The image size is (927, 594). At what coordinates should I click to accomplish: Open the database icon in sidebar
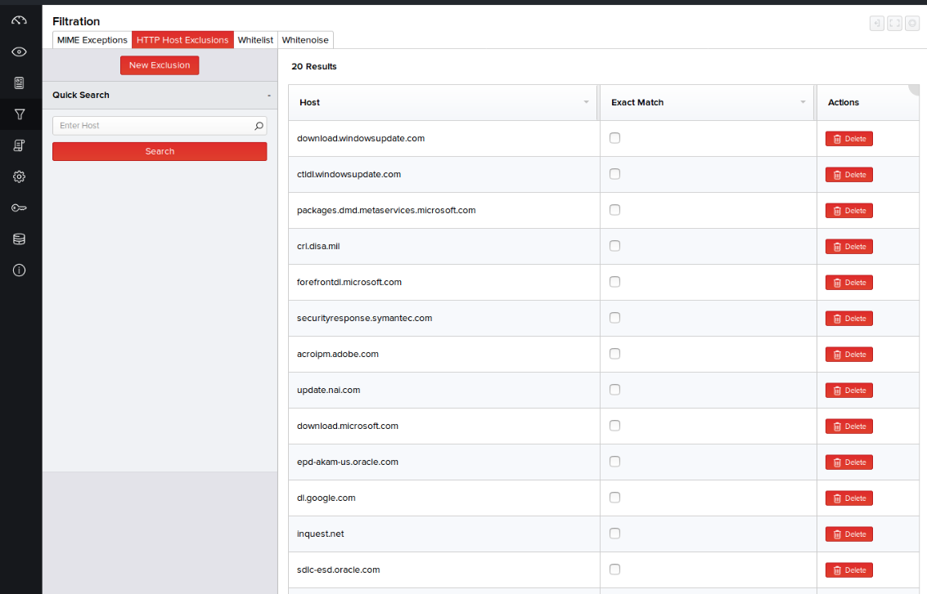tap(20, 239)
